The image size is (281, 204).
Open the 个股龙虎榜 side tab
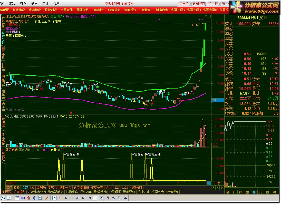[3, 138]
